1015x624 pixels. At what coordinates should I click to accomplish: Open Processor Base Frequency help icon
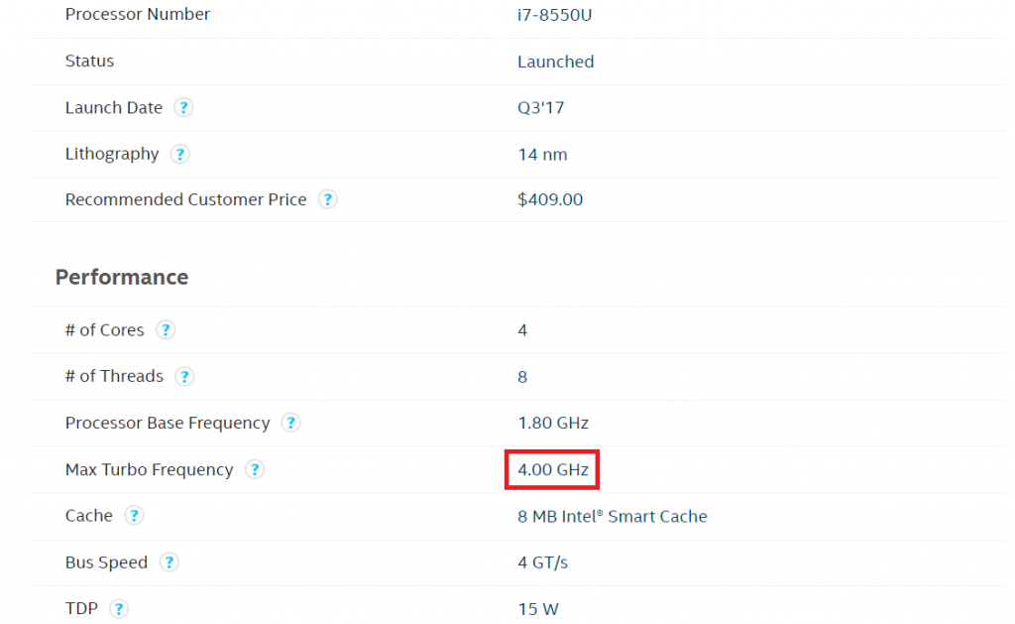pyautogui.click(x=290, y=423)
